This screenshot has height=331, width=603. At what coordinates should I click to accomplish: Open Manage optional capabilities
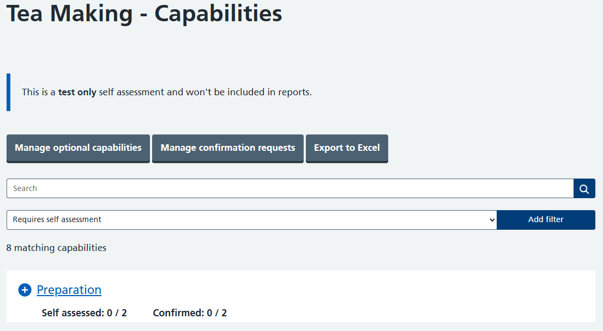tap(78, 148)
